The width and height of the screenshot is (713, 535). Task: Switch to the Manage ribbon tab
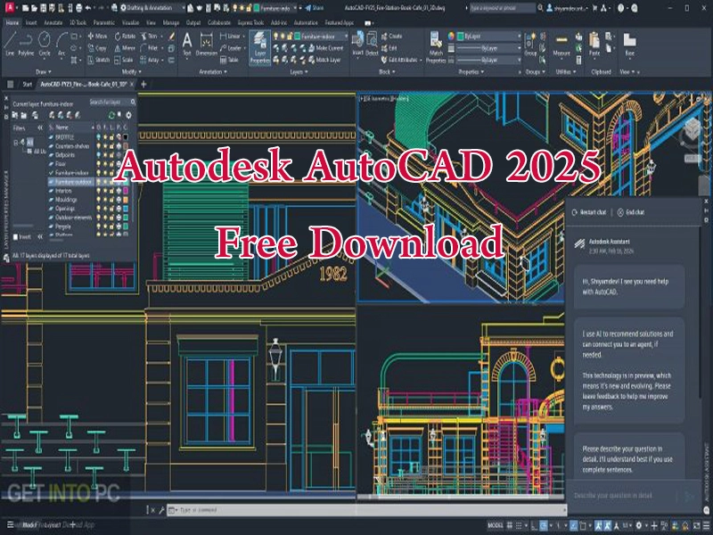point(171,22)
